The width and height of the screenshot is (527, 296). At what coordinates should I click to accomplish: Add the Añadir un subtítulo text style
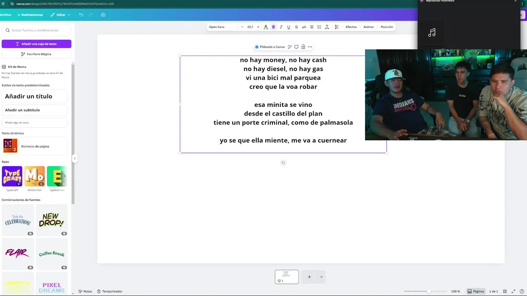[35, 110]
